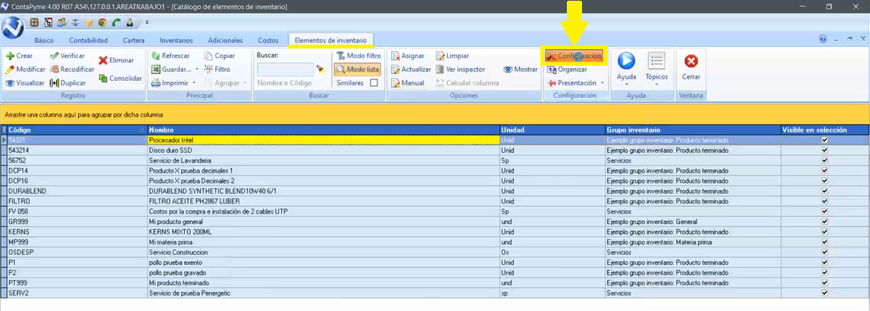Viewport: 870px width, 311px height.
Task: Click the grid icon in quick access toolbar
Action: [x=34, y=23]
